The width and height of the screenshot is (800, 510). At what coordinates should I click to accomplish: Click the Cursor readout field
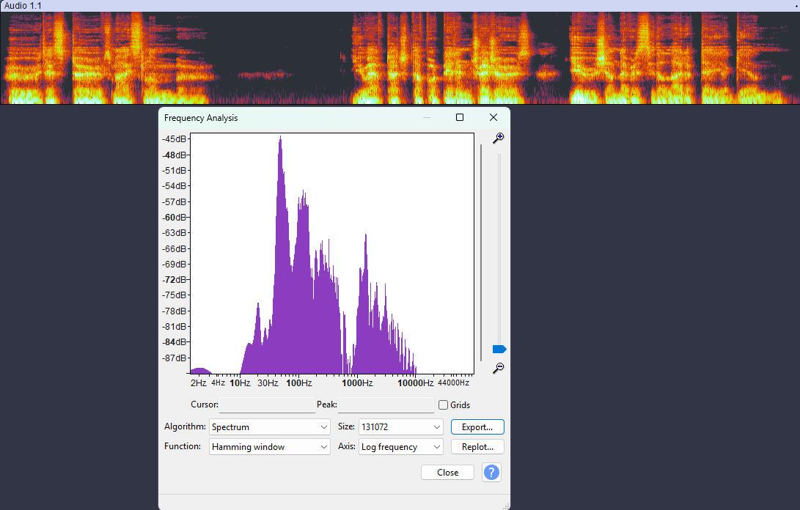coord(268,405)
